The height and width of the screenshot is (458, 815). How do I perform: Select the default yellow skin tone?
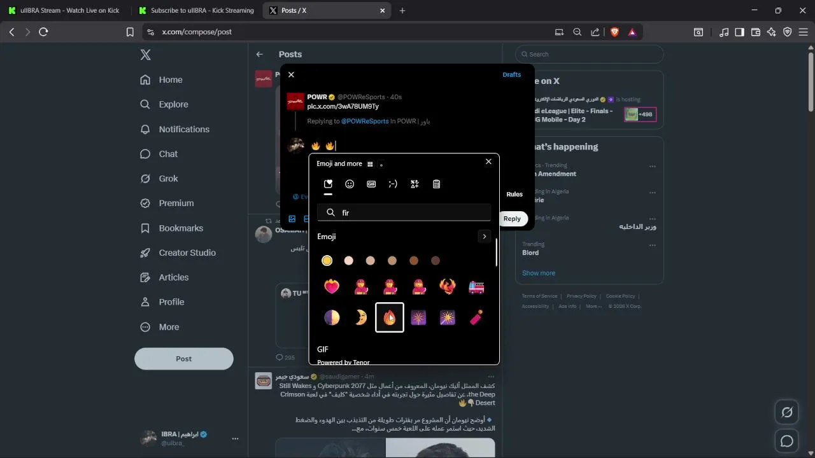[x=327, y=260]
